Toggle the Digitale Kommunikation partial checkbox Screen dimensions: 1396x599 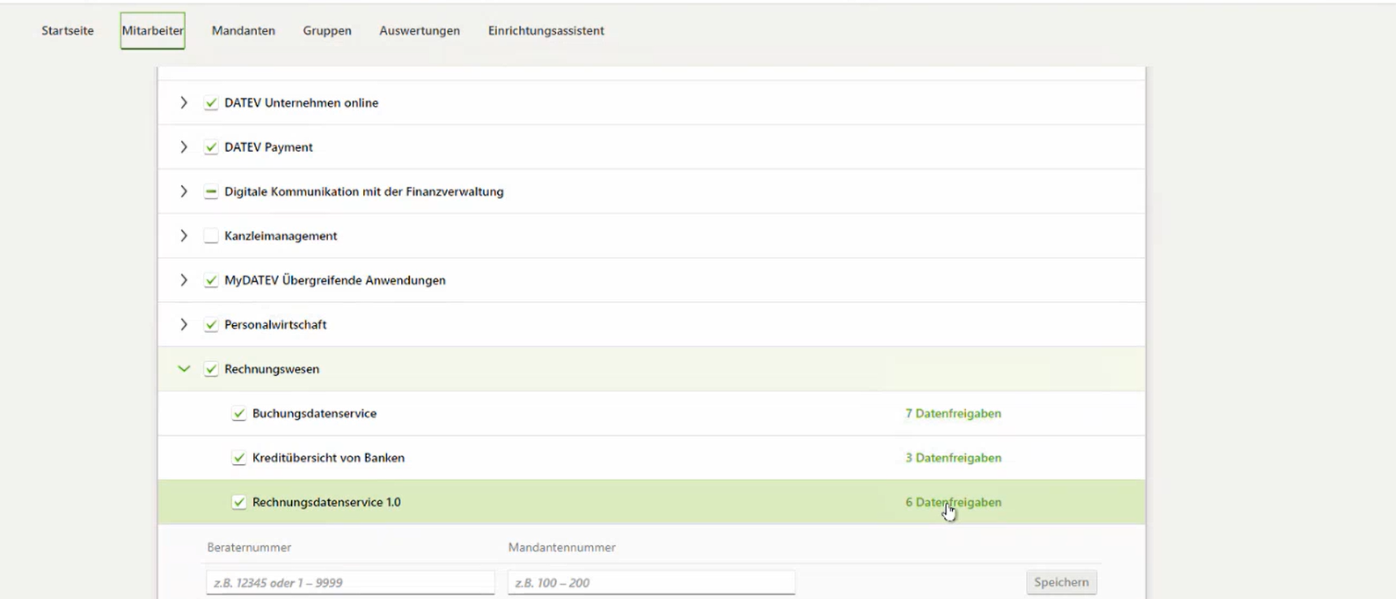coord(211,192)
